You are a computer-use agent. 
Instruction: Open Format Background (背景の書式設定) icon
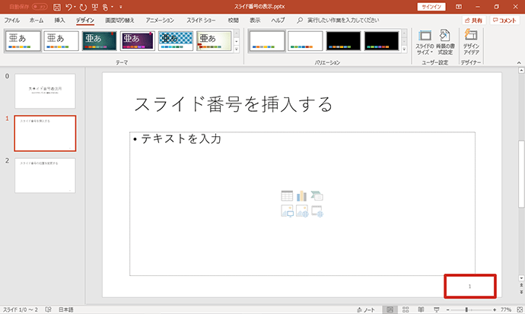tap(445, 42)
